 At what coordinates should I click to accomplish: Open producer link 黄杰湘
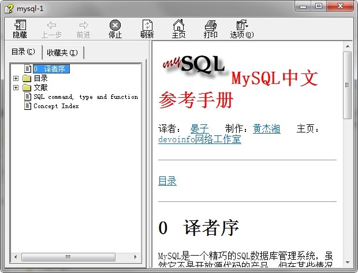[267, 129]
